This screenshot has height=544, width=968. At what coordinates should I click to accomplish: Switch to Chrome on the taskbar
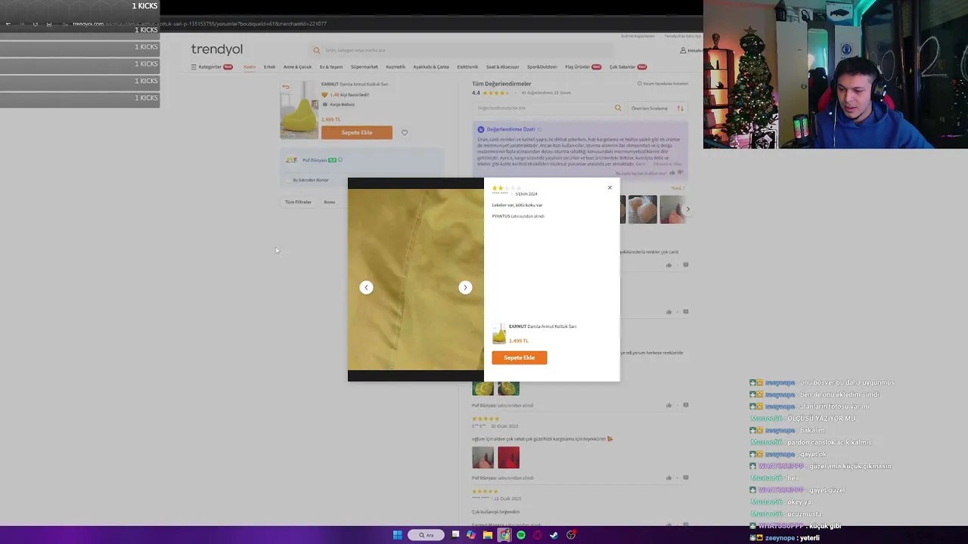click(x=504, y=535)
